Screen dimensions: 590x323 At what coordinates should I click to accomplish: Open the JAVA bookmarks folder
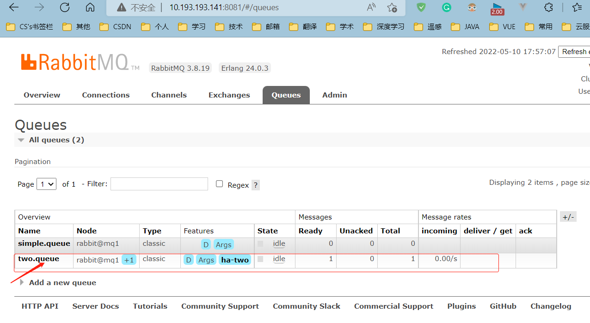466,27
